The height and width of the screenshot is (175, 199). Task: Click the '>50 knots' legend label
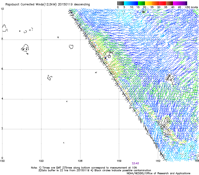[x=191, y=7]
